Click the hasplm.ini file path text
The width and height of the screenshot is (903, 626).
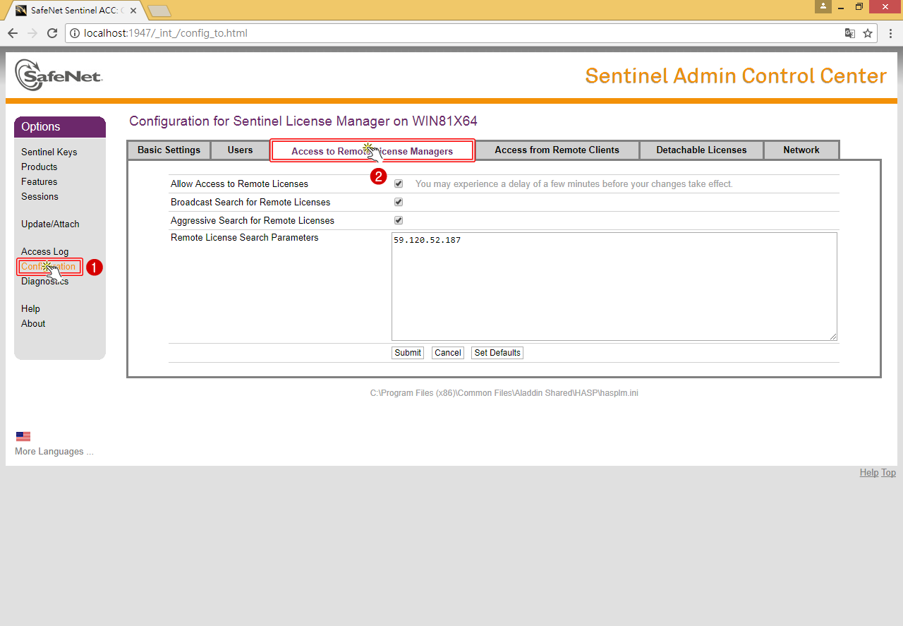[504, 392]
